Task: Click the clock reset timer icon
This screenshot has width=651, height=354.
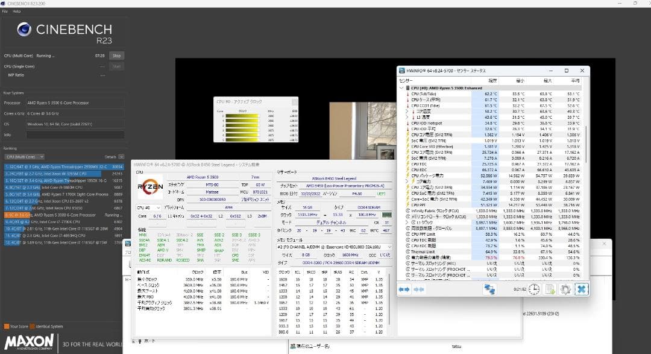Action: point(534,289)
